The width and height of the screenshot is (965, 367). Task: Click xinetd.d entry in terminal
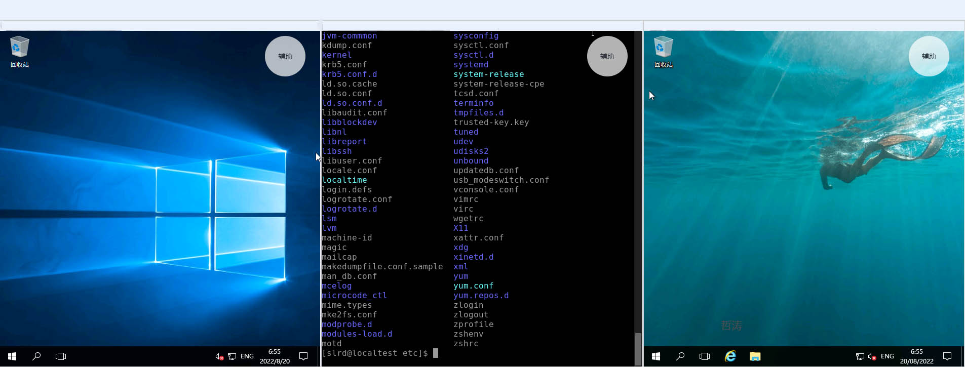point(474,257)
